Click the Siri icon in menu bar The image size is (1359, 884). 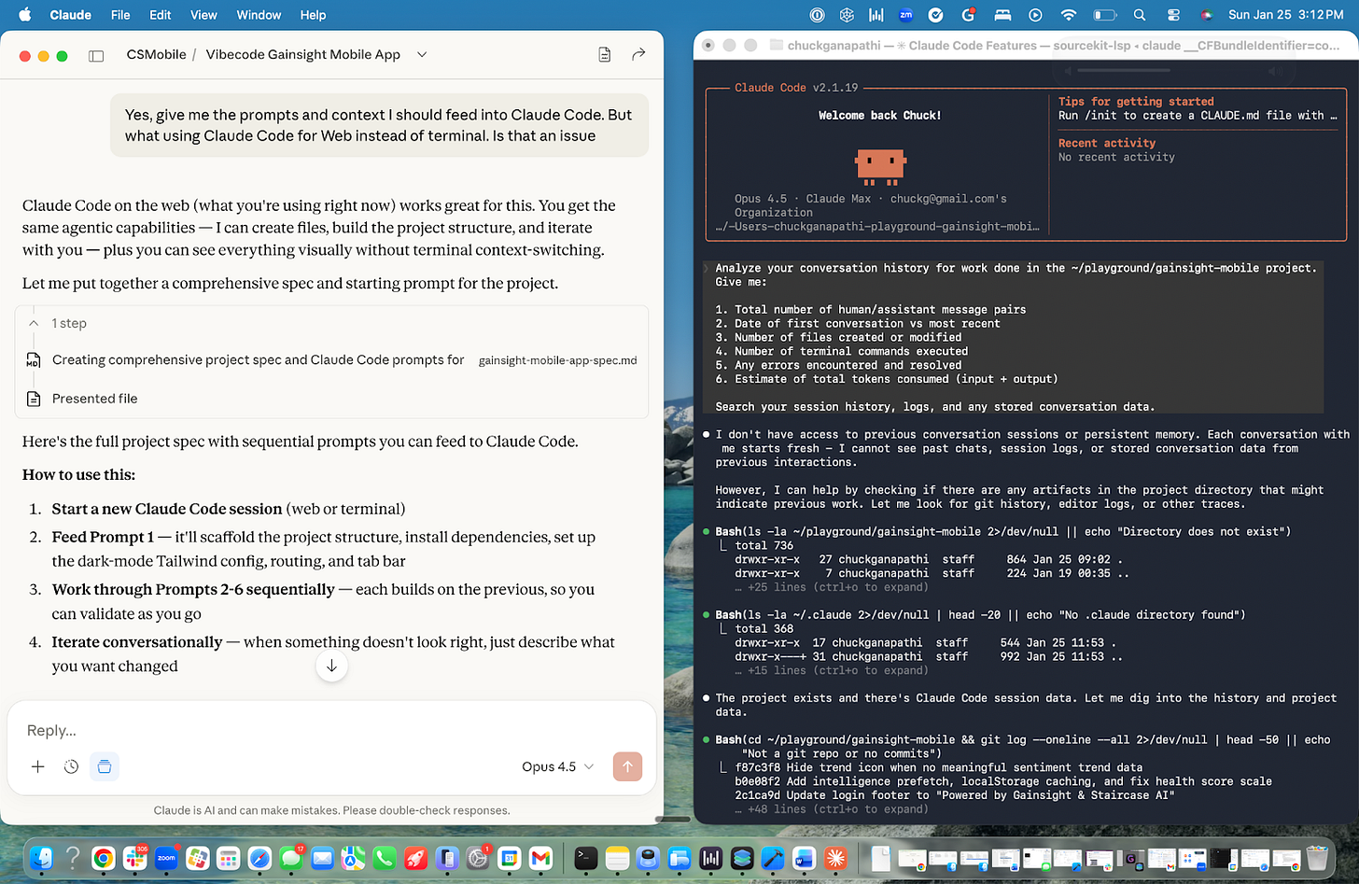(1206, 15)
